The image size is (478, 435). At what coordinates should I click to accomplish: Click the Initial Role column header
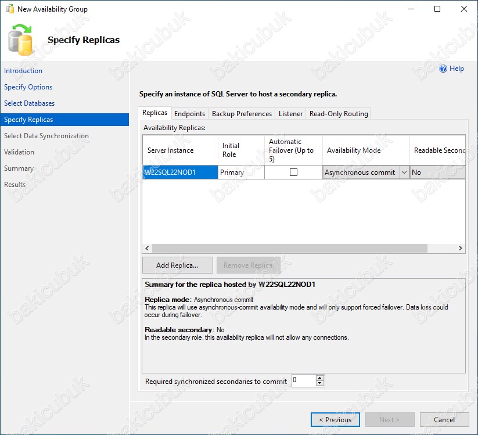241,150
